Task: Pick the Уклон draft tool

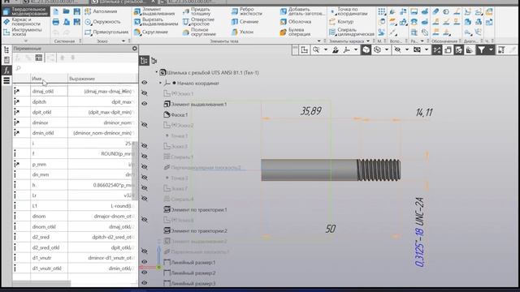Action: tap(242, 32)
